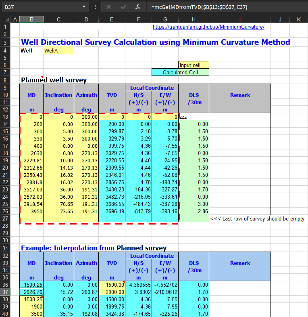
Task: Confirm entry with the checkmark icon
Action: pos(123,7)
